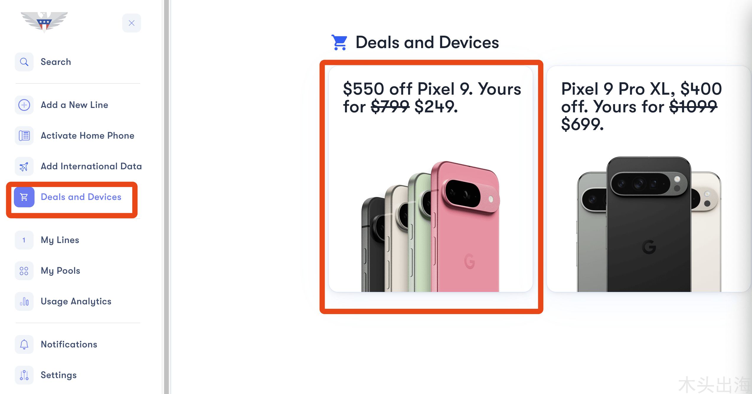The image size is (752, 394).
Task: Click the plus circle Add a New Line icon
Action: point(24,105)
